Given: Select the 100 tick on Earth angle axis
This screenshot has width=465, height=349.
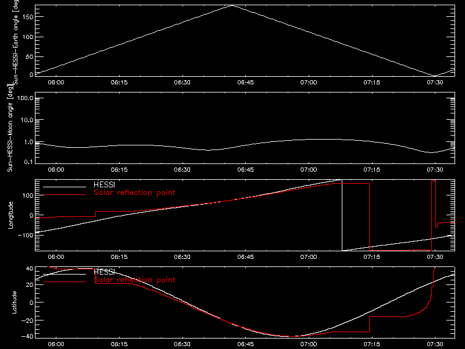Looking at the screenshot, I should (28, 37).
